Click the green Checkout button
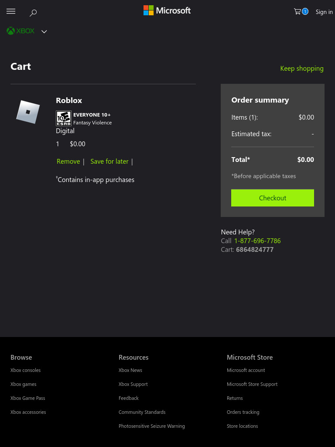 click(x=272, y=198)
